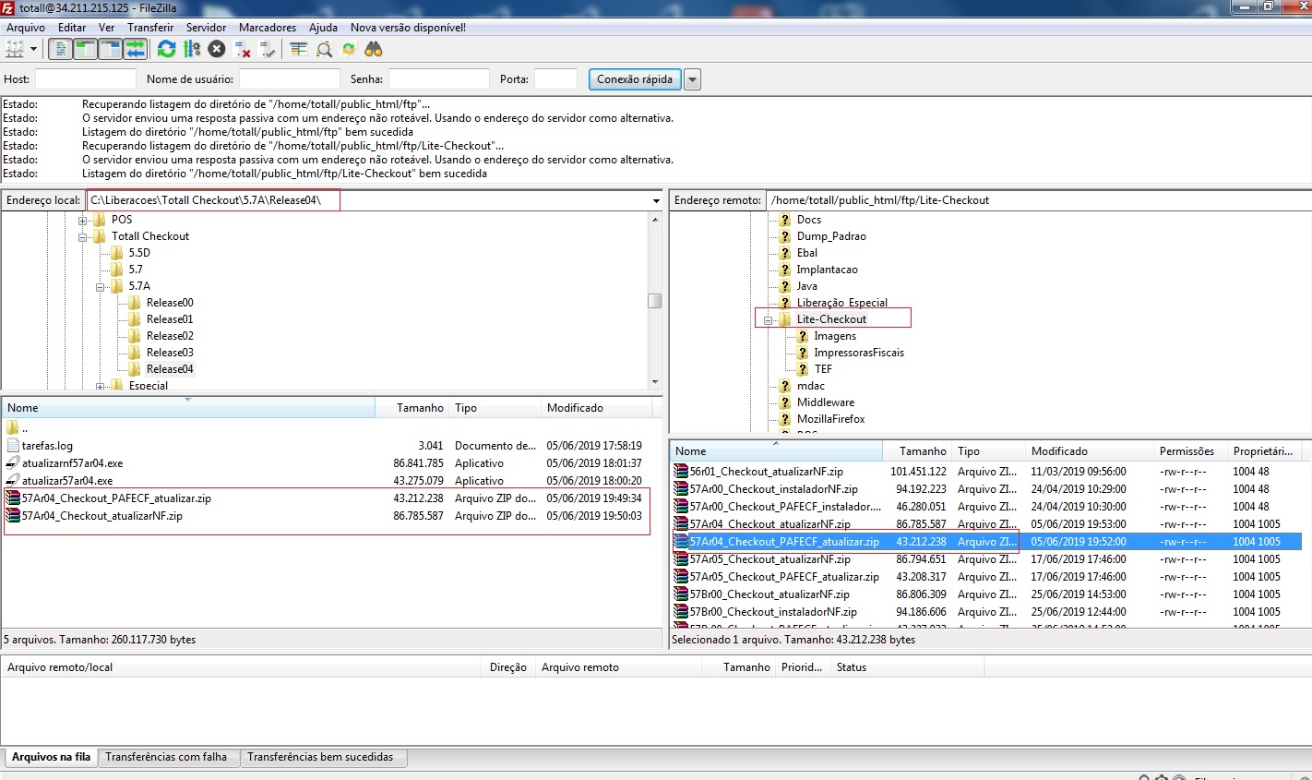This screenshot has width=1312, height=780.
Task: Open the binoculars file search tool
Action: point(374,49)
